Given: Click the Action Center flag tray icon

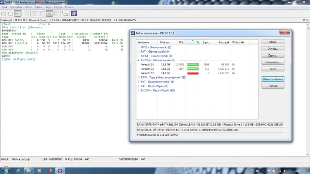Looking at the screenshot, I should [269, 171].
